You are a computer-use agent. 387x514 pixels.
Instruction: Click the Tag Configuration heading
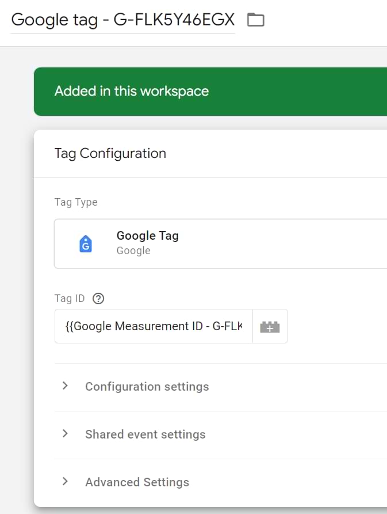110,153
